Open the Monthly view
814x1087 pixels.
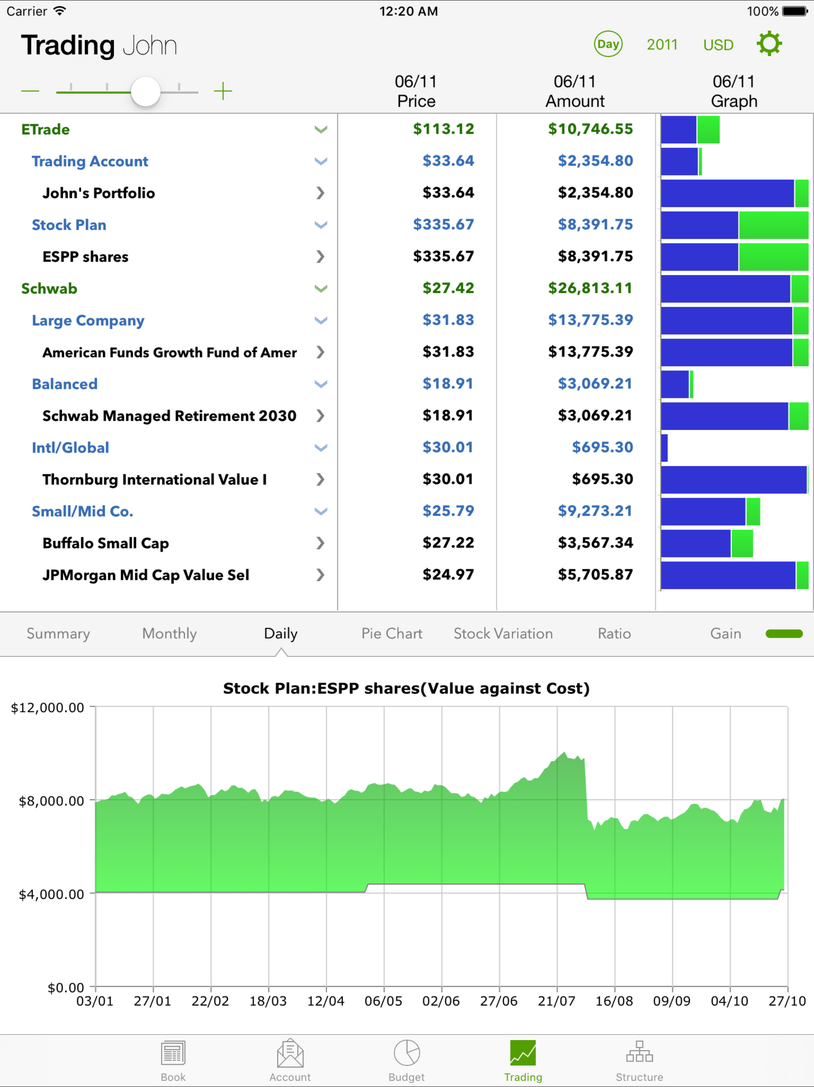click(169, 634)
